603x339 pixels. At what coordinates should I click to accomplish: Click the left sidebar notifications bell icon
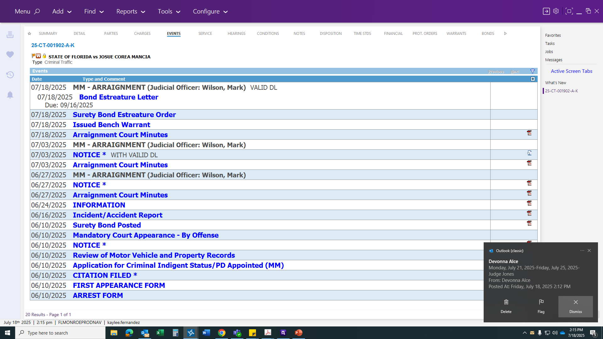(x=10, y=95)
